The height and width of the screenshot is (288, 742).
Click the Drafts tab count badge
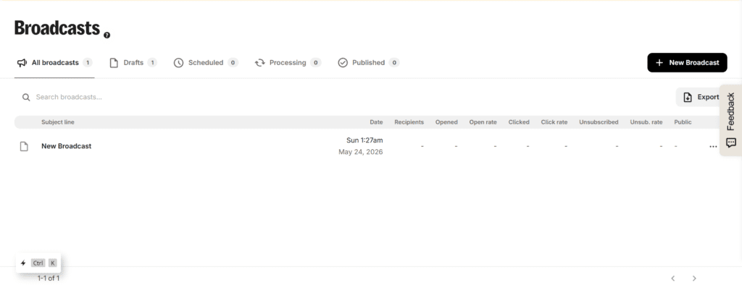[x=152, y=62]
